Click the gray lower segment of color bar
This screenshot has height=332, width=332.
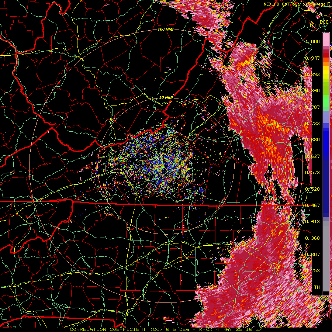(x=326, y=256)
